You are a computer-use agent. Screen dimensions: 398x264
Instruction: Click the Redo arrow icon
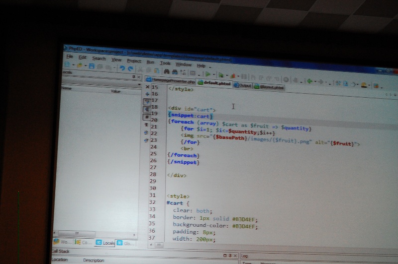point(130,68)
